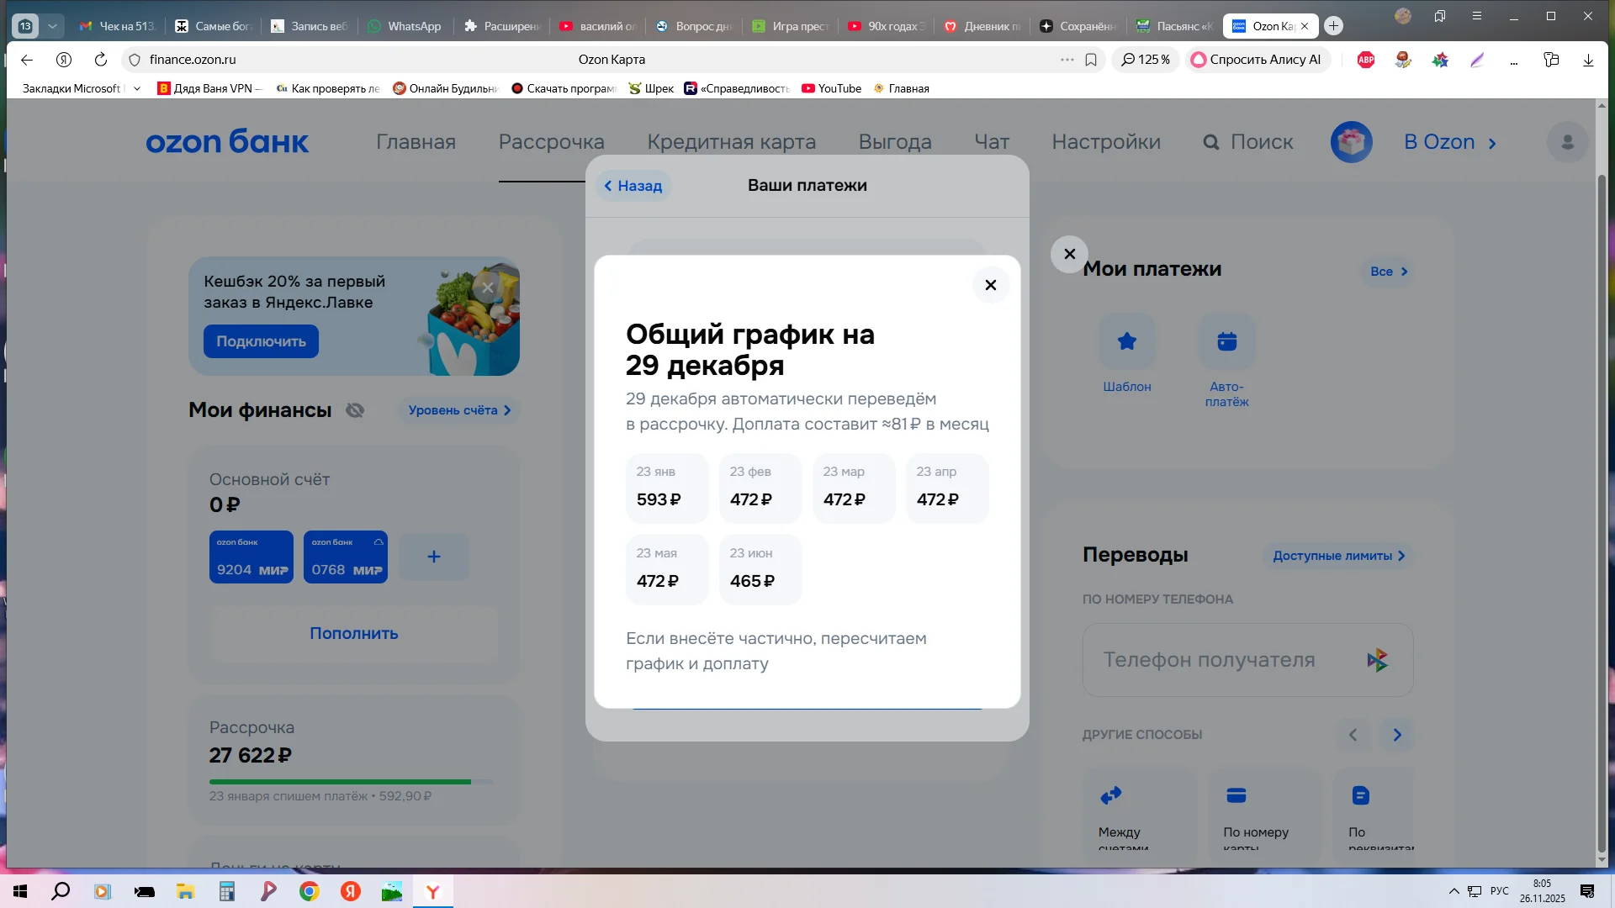Click the Шаблон star icon

click(1127, 341)
